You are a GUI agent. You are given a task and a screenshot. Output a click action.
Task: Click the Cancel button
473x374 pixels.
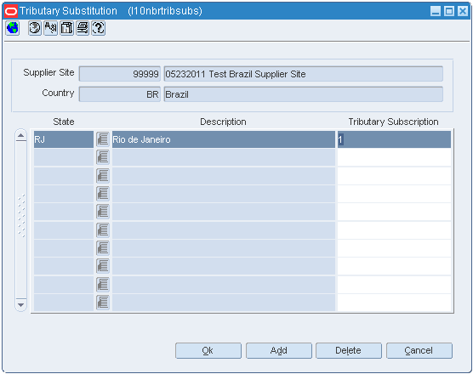coord(419,350)
